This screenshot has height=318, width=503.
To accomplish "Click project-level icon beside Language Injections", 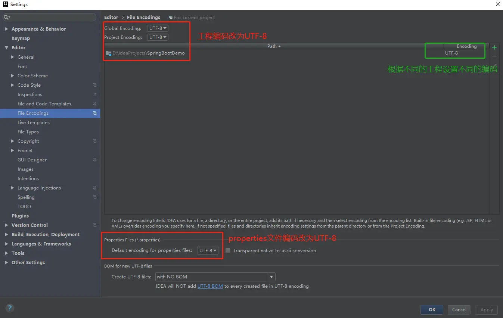I will [94, 188].
